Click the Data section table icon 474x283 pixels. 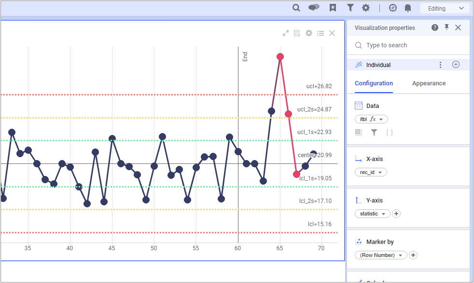359,106
